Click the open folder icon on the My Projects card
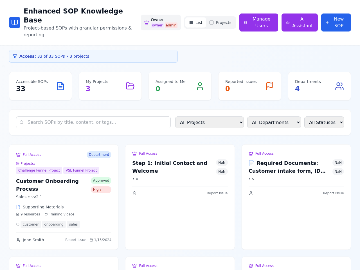The width and height of the screenshot is (360, 270). pos(130,86)
